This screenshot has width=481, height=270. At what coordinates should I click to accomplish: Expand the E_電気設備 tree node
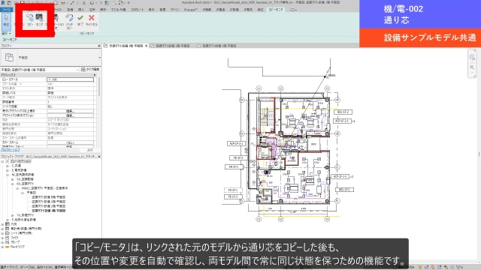coord(8,170)
